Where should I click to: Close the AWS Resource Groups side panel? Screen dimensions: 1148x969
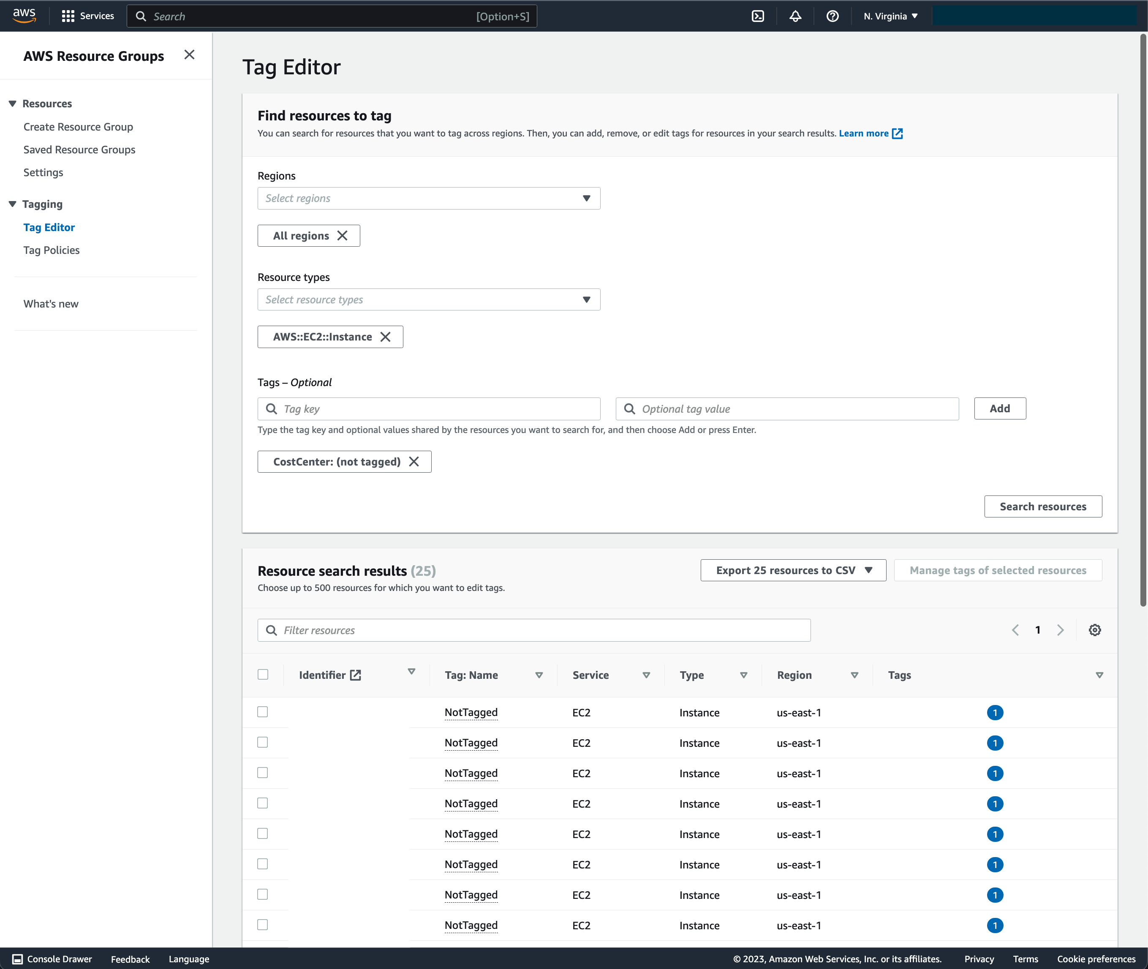coord(190,54)
